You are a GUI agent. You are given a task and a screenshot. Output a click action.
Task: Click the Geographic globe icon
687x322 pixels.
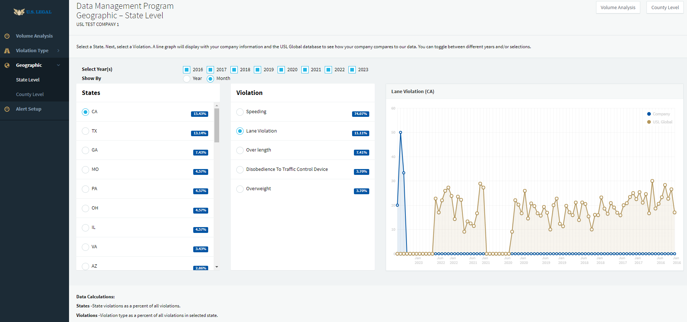7,65
